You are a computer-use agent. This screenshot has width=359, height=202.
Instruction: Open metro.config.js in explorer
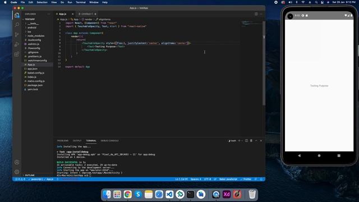[36, 81]
